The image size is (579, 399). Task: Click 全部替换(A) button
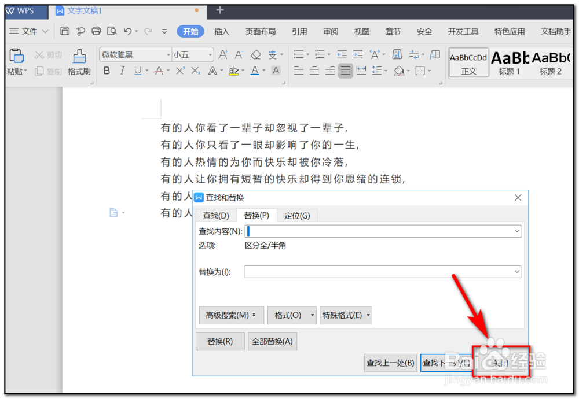(273, 342)
